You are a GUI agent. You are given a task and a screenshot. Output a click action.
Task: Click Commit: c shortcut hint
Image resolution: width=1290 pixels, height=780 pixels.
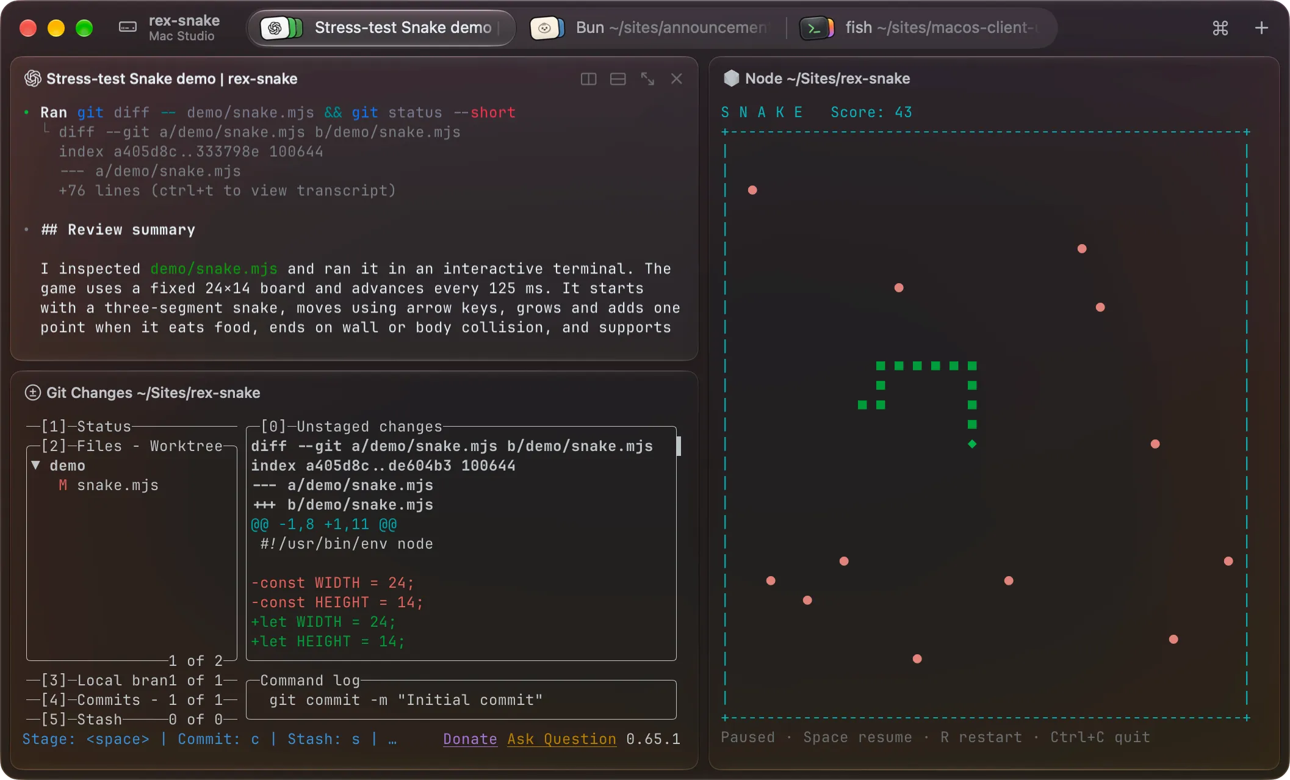pyautogui.click(x=218, y=739)
